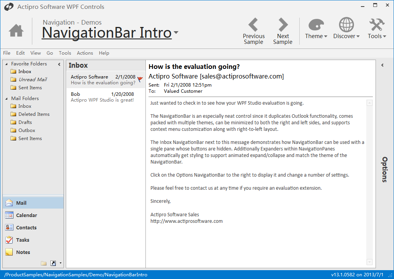Open the View menu
The height and width of the screenshot is (279, 394).
35,53
